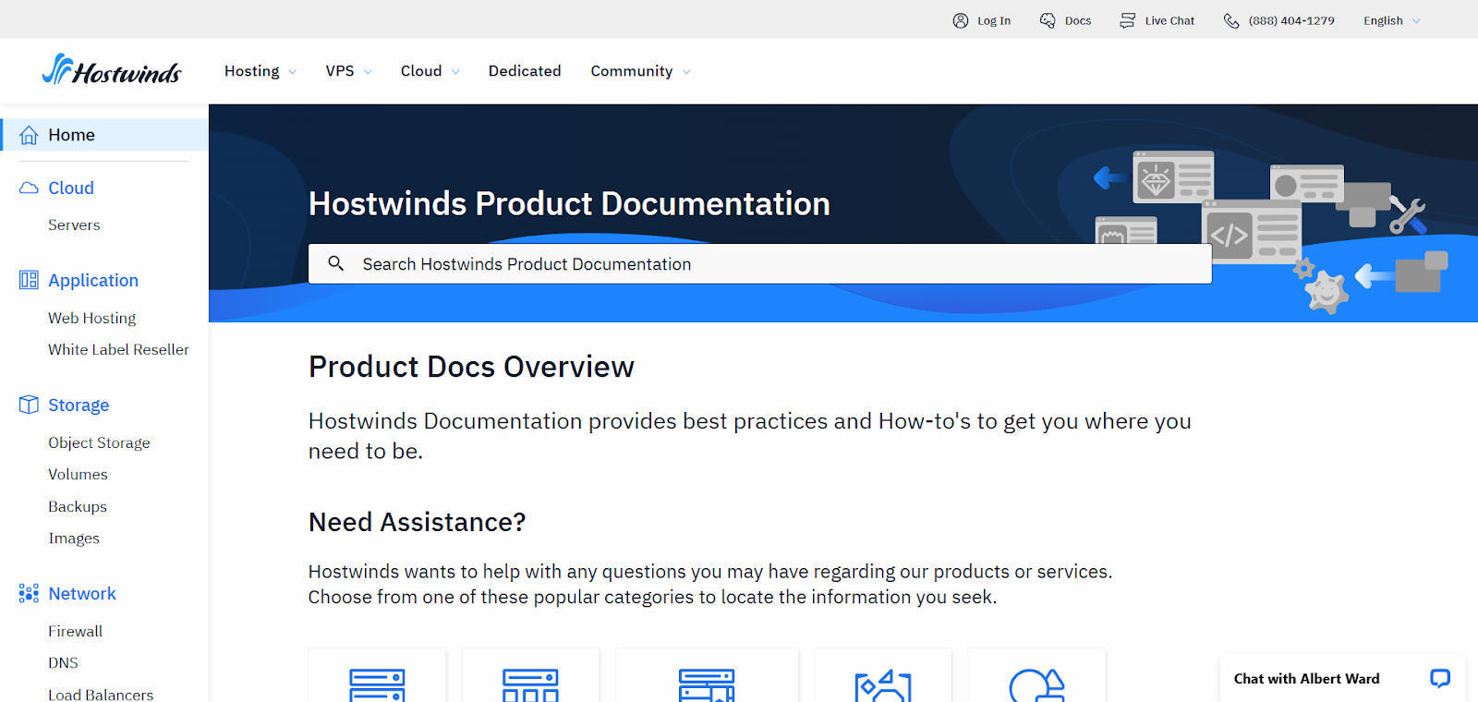Click the Product Docs Overview heading

pyautogui.click(x=471, y=367)
